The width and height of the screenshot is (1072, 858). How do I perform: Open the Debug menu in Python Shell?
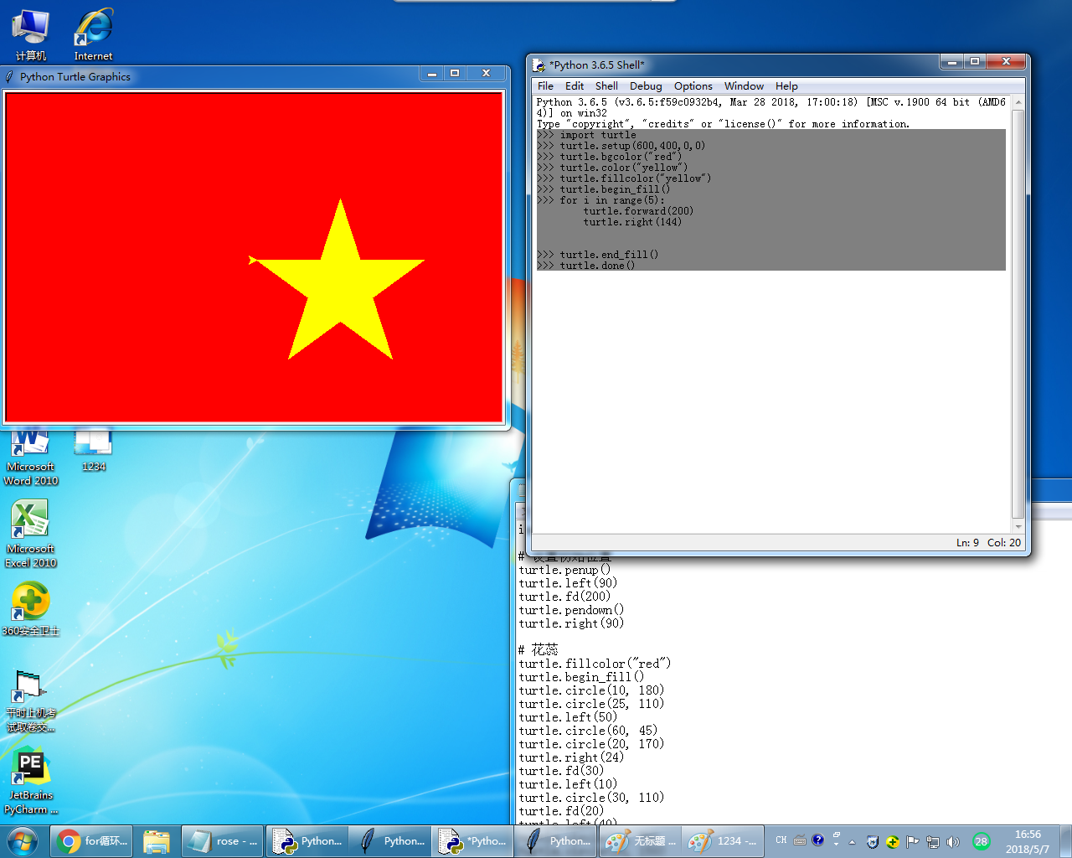[x=646, y=86]
